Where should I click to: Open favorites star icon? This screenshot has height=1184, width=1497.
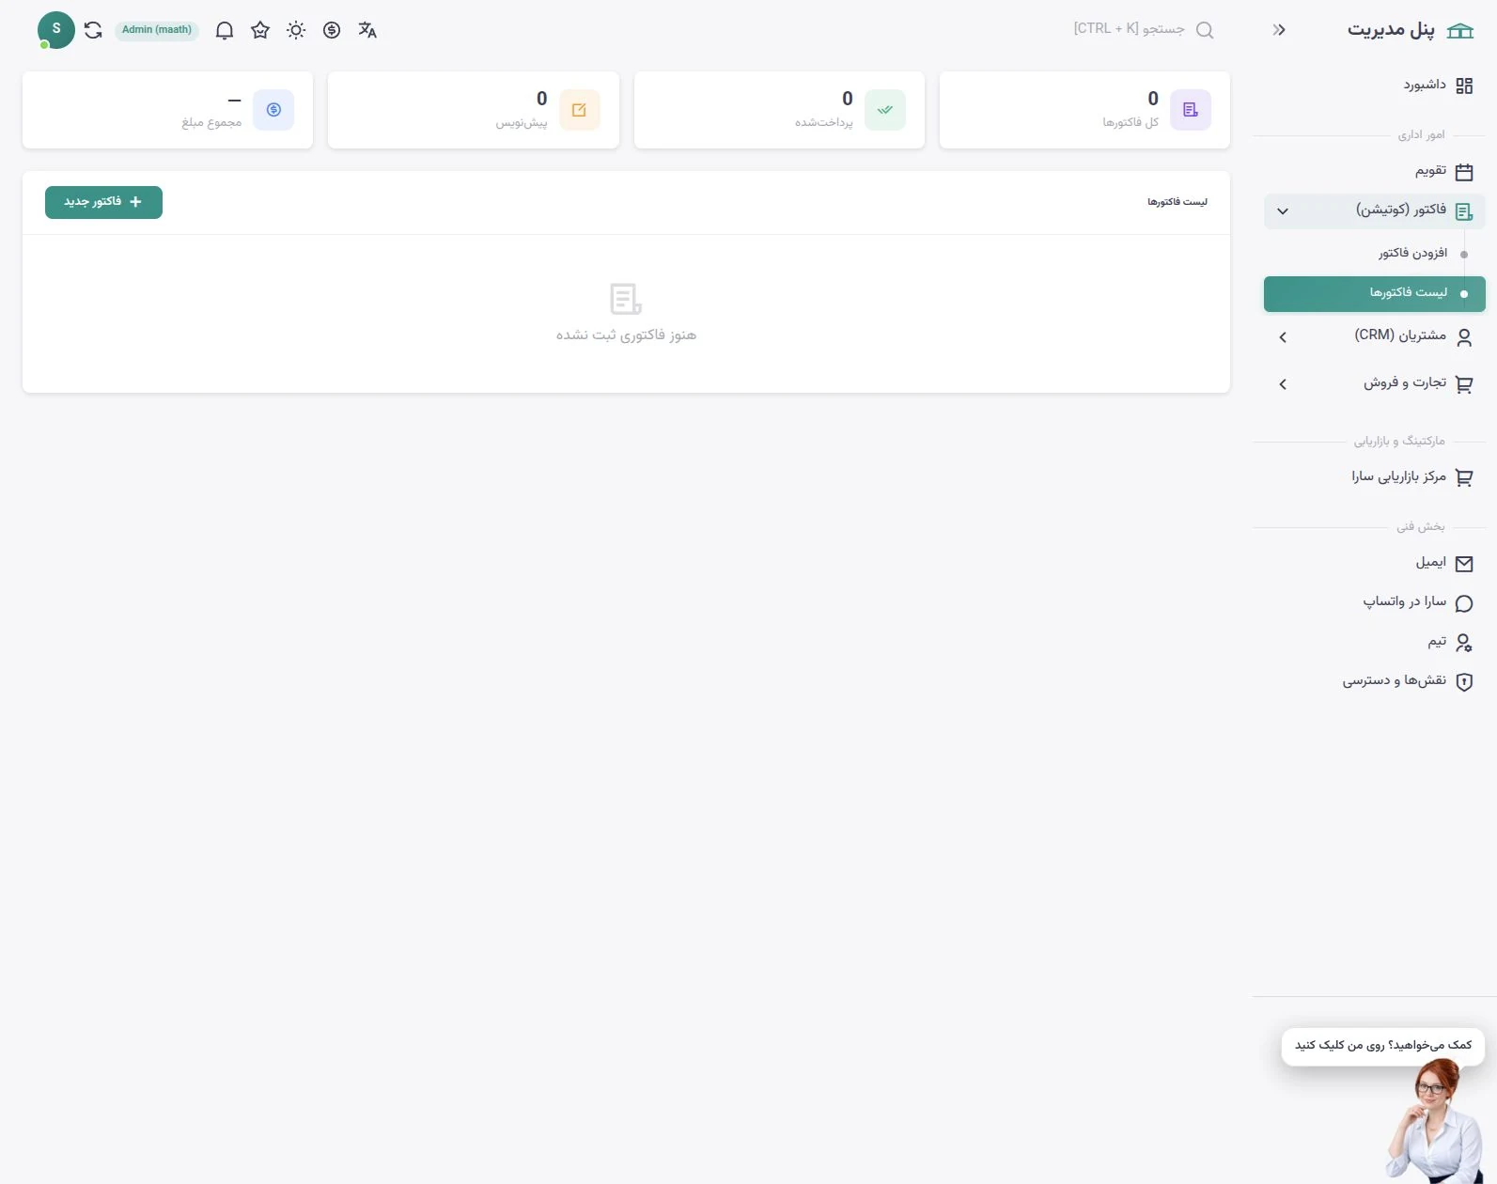click(x=260, y=30)
